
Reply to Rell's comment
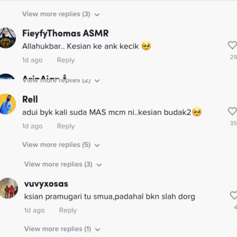(66, 126)
